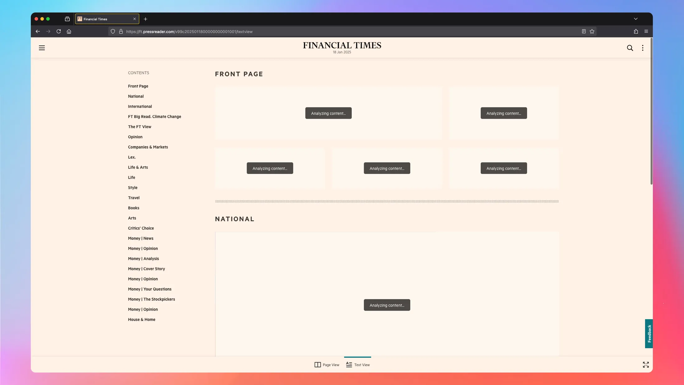Open FT Big Read. Climate Change section

tap(154, 116)
